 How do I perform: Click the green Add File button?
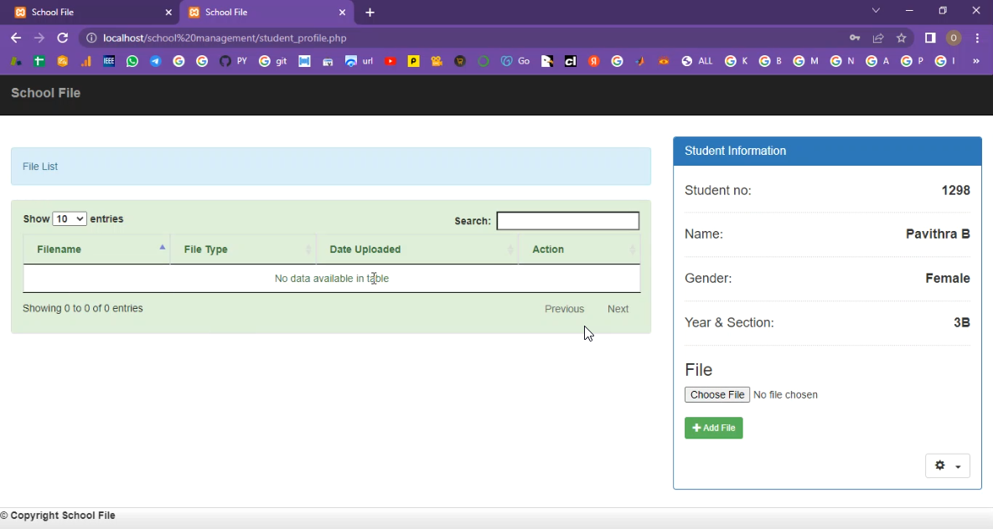point(713,428)
